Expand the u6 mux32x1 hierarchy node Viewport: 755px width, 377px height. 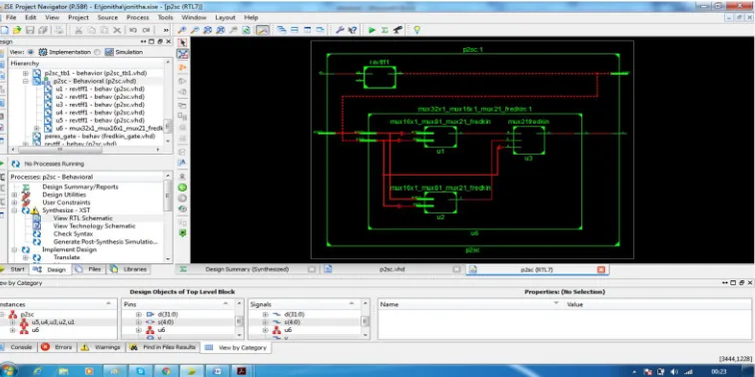37,129
